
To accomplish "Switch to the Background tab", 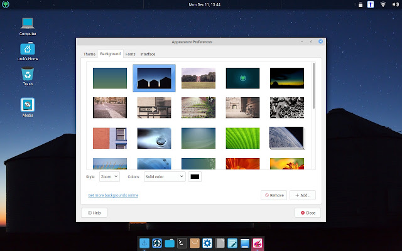I will [x=111, y=54].
